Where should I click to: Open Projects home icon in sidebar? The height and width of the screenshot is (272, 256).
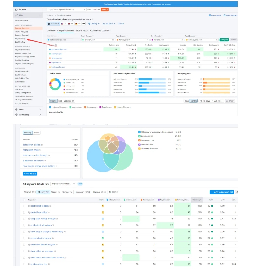[x=16, y=9]
